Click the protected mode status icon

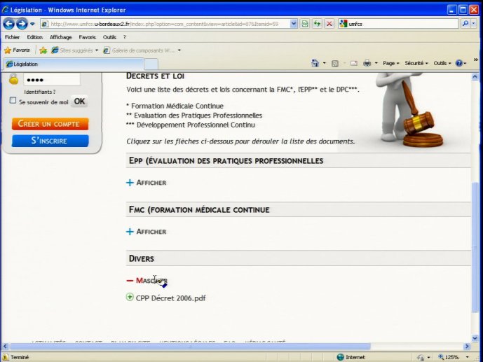coord(420,357)
